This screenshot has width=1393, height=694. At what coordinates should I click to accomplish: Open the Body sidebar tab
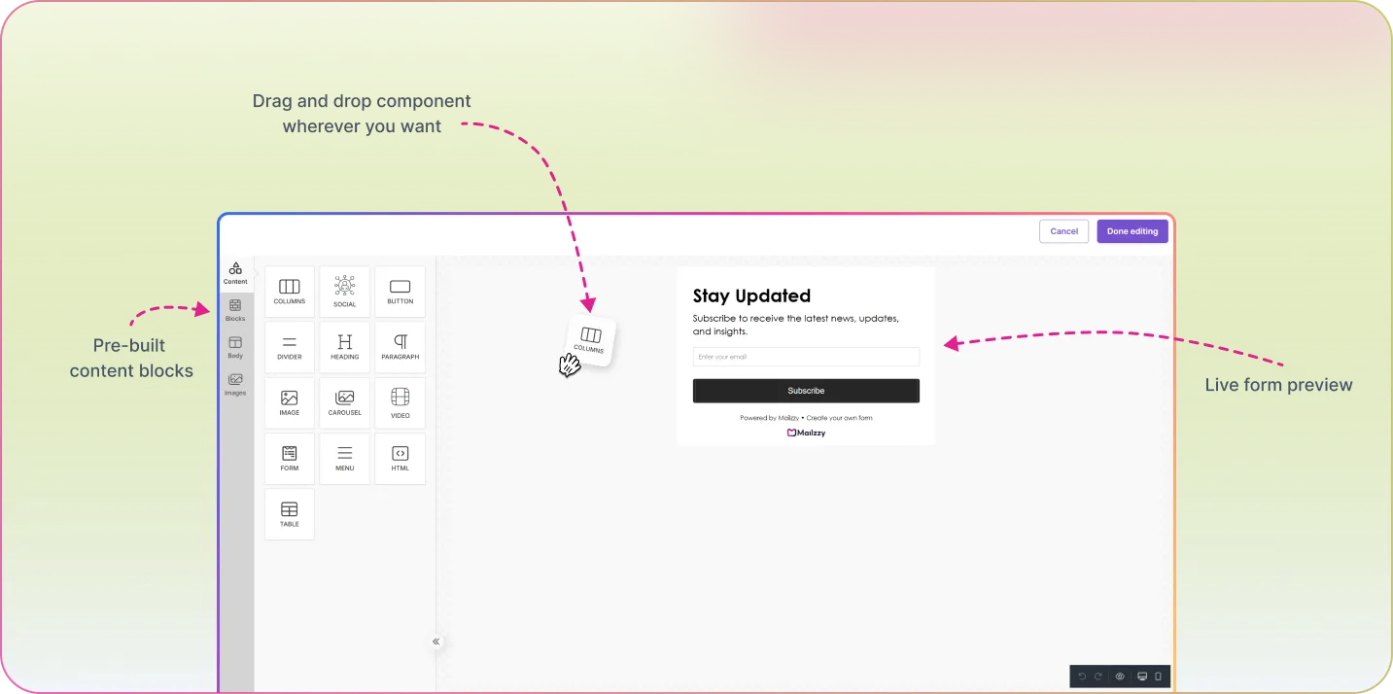[x=235, y=348]
